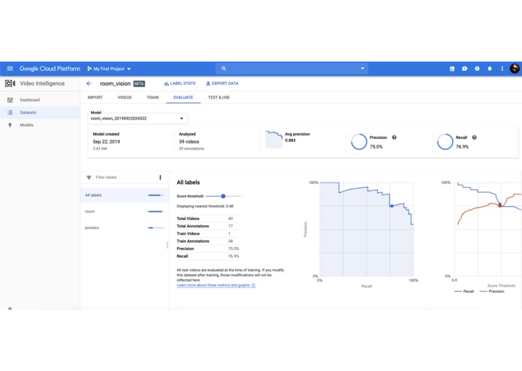The height and width of the screenshot is (371, 522).
Task: Click the BETA badge next to room_vision
Action: [x=139, y=84]
